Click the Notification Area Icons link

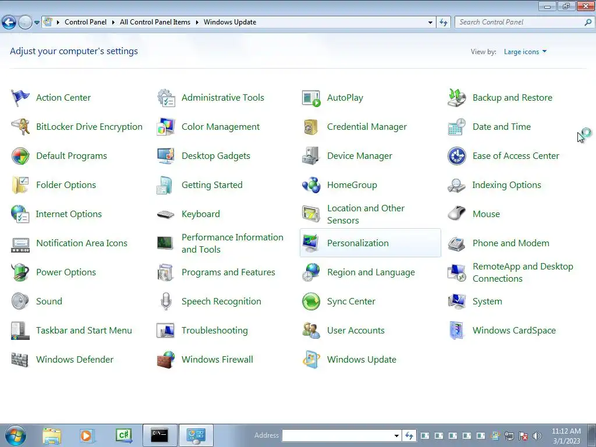[81, 243]
